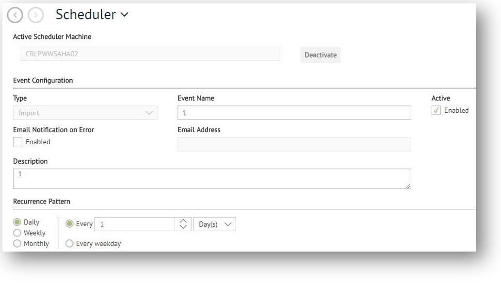Click the Description text area
501x287 pixels.
pos(212,179)
